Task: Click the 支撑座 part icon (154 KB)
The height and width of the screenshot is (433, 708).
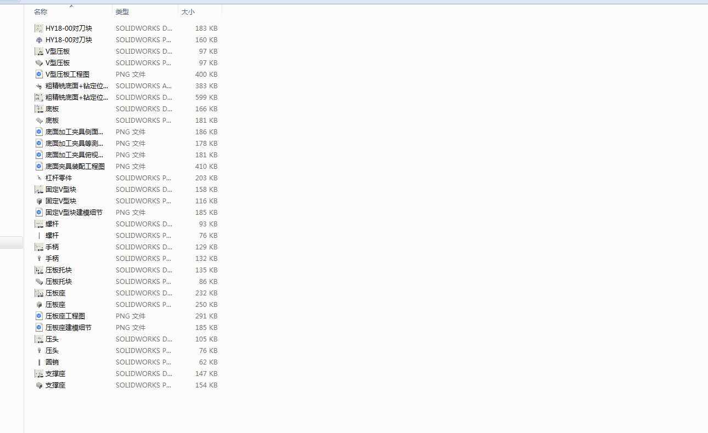Action: tap(39, 385)
